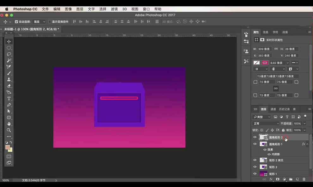The width and height of the screenshot is (313, 187).
Task: Click the W width field 309 像素
Action: [x=265, y=49]
